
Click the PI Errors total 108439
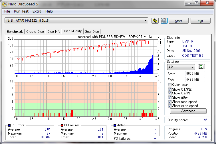pos(45,137)
